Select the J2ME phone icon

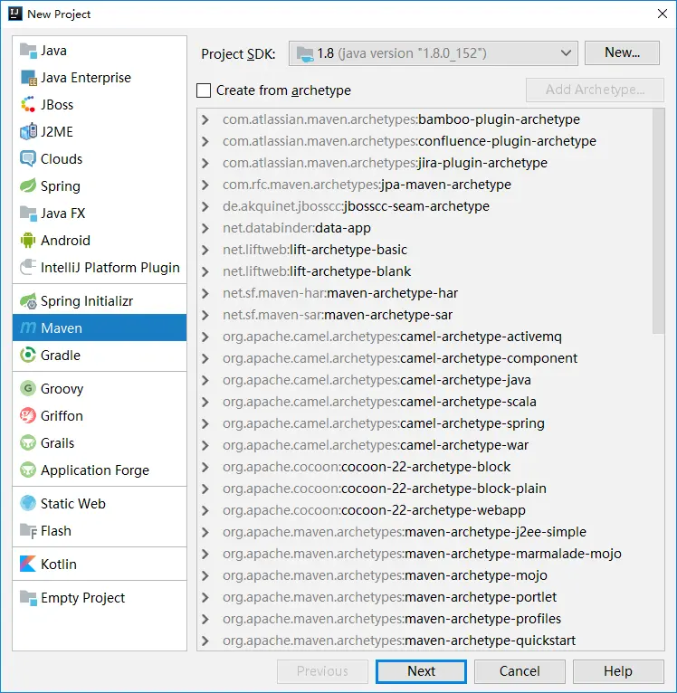pyautogui.click(x=28, y=132)
